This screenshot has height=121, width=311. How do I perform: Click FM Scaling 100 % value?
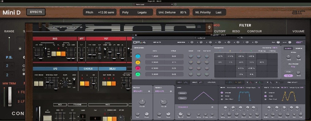pos(275,48)
